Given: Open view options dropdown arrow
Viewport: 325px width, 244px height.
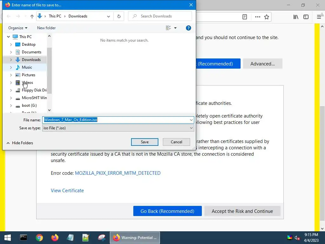Looking at the screenshot, I should 175,28.
